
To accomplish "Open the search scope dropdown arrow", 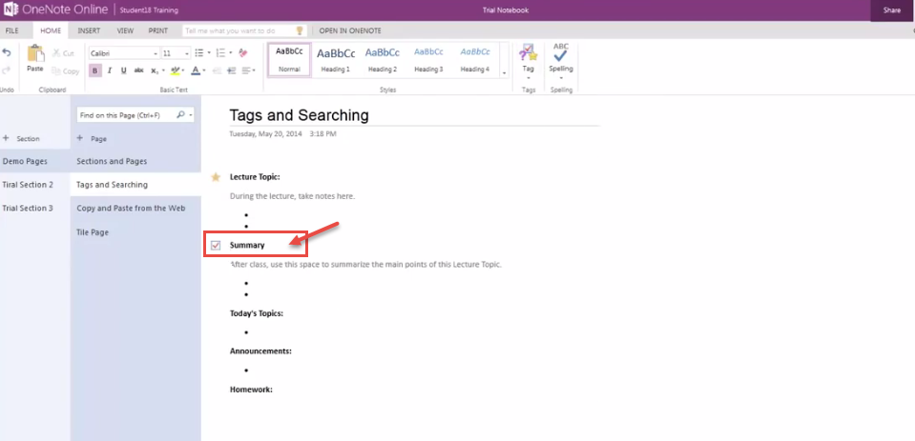I will click(x=191, y=115).
